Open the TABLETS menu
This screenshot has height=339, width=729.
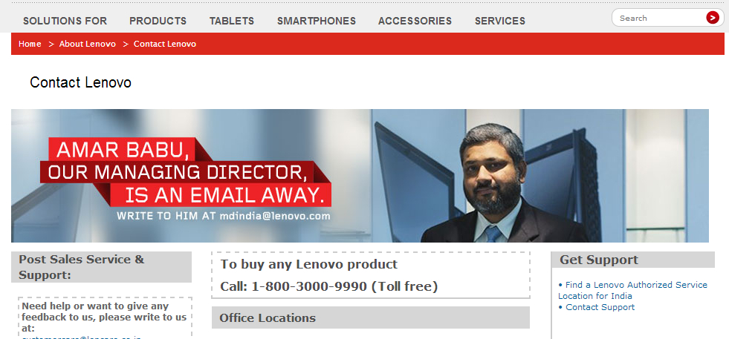[x=232, y=21]
